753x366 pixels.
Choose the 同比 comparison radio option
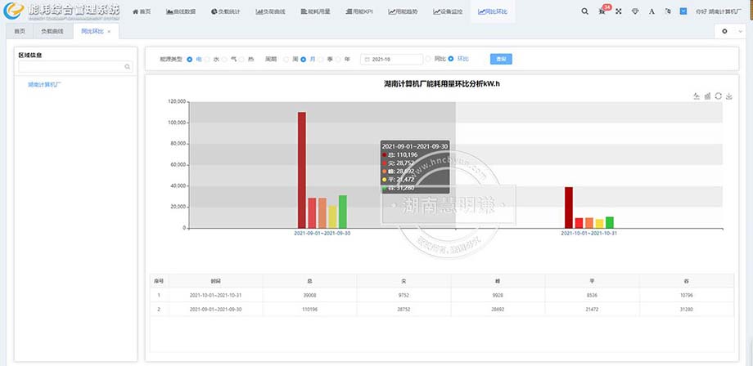tap(428, 59)
